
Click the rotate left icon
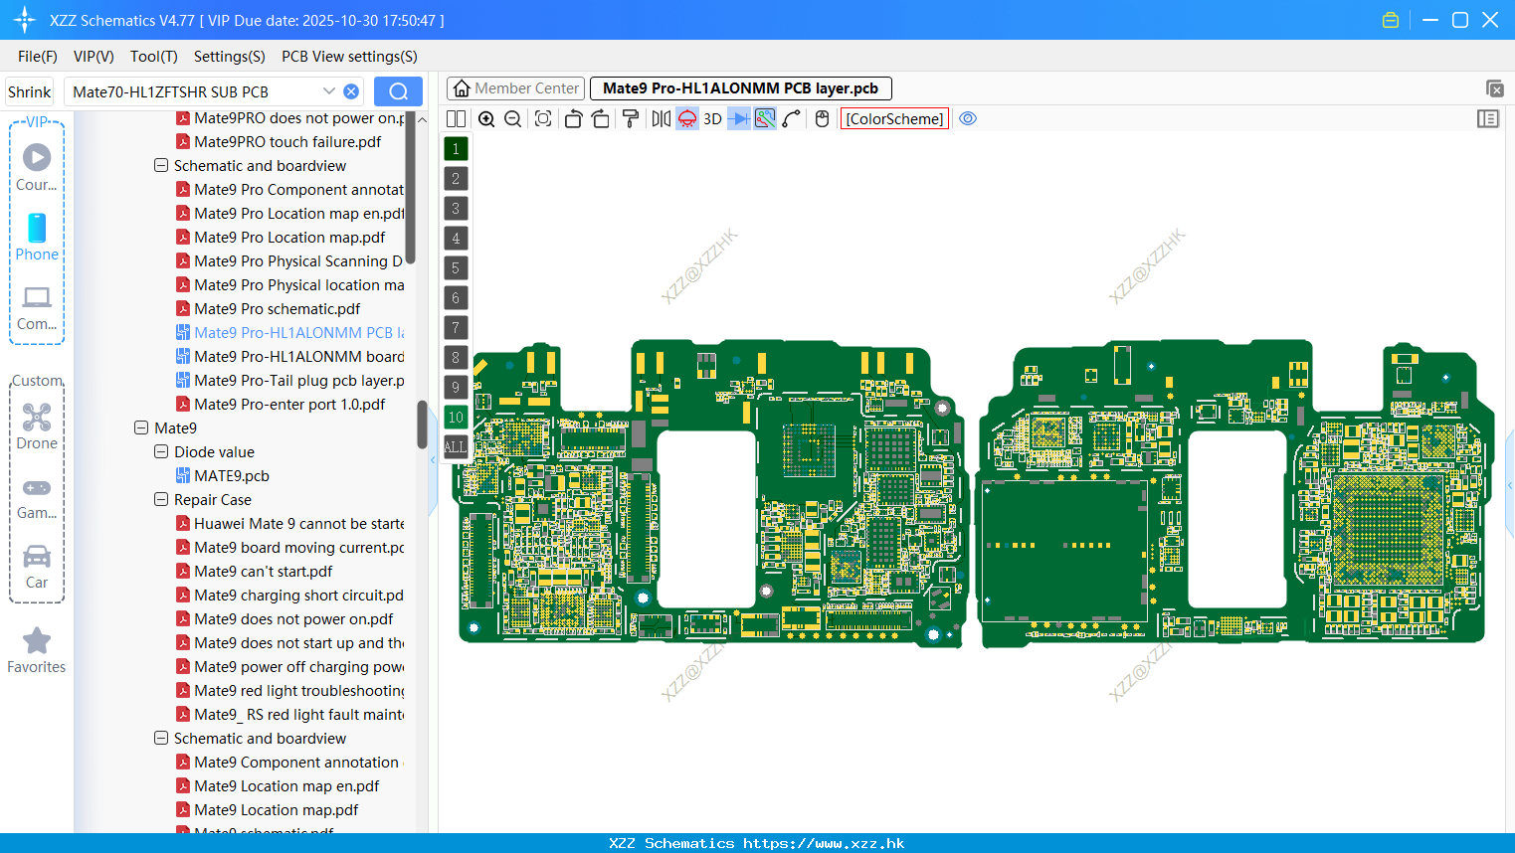click(x=573, y=118)
